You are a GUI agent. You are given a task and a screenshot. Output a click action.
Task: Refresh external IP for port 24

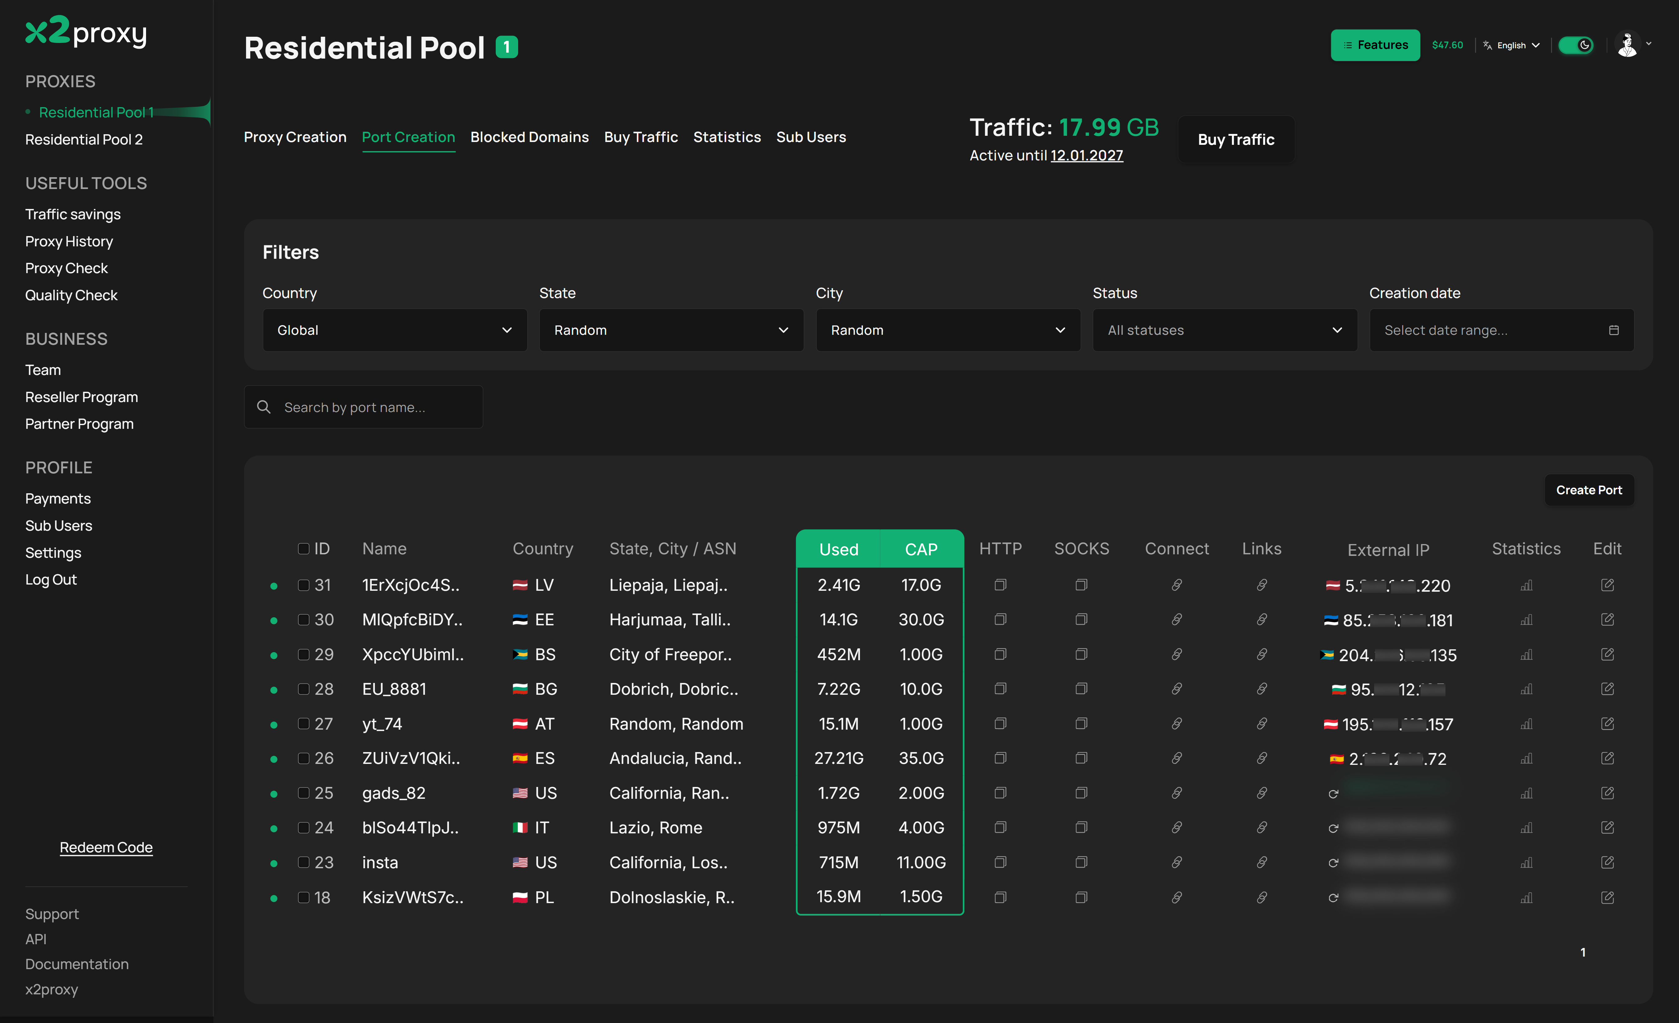coord(1334,828)
